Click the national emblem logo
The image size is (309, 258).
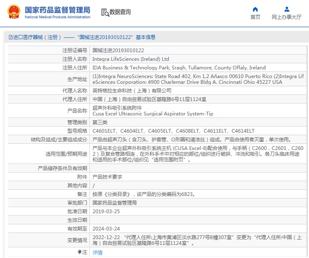(x=14, y=12)
